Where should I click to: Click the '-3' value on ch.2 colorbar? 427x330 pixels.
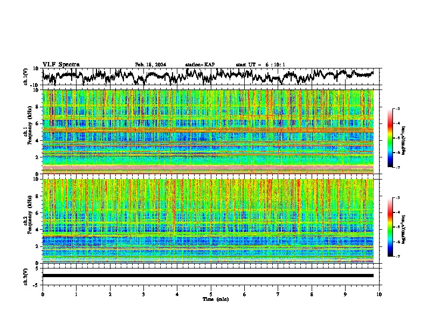coord(397,198)
